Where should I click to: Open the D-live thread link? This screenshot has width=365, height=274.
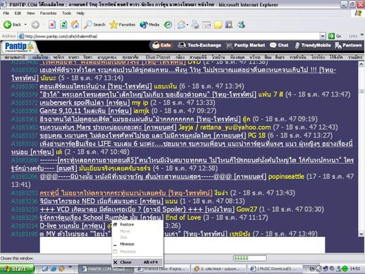pyautogui.click(x=73, y=226)
